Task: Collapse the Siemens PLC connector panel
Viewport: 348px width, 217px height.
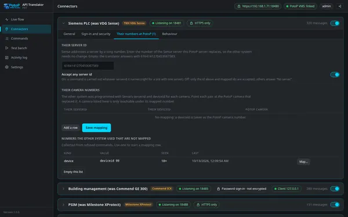Action: click(x=63, y=23)
